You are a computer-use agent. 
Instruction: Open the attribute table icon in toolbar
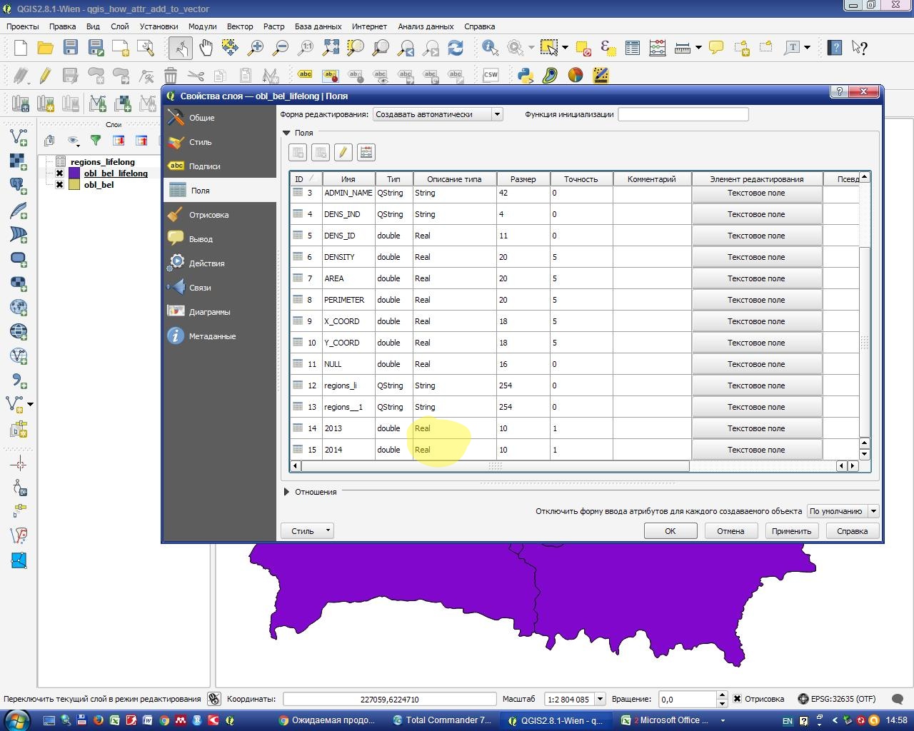point(633,48)
